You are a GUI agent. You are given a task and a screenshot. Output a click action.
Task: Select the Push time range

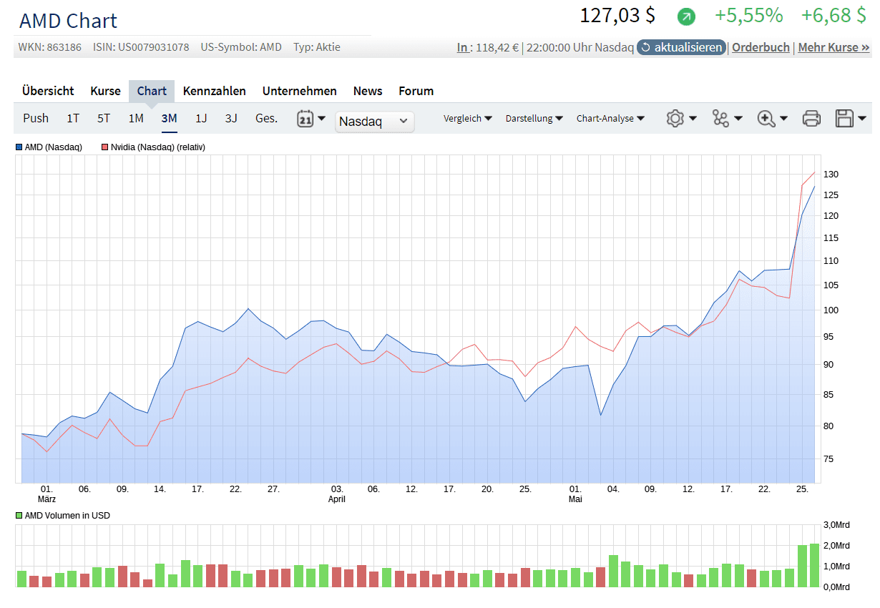[x=36, y=118]
